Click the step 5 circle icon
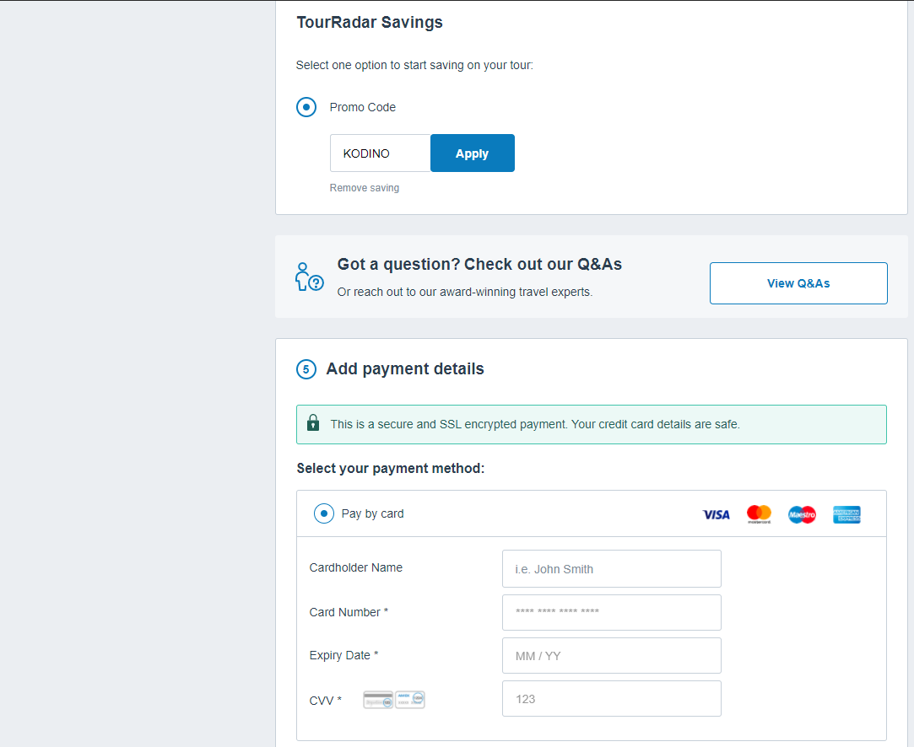This screenshot has height=747, width=914. [x=306, y=369]
